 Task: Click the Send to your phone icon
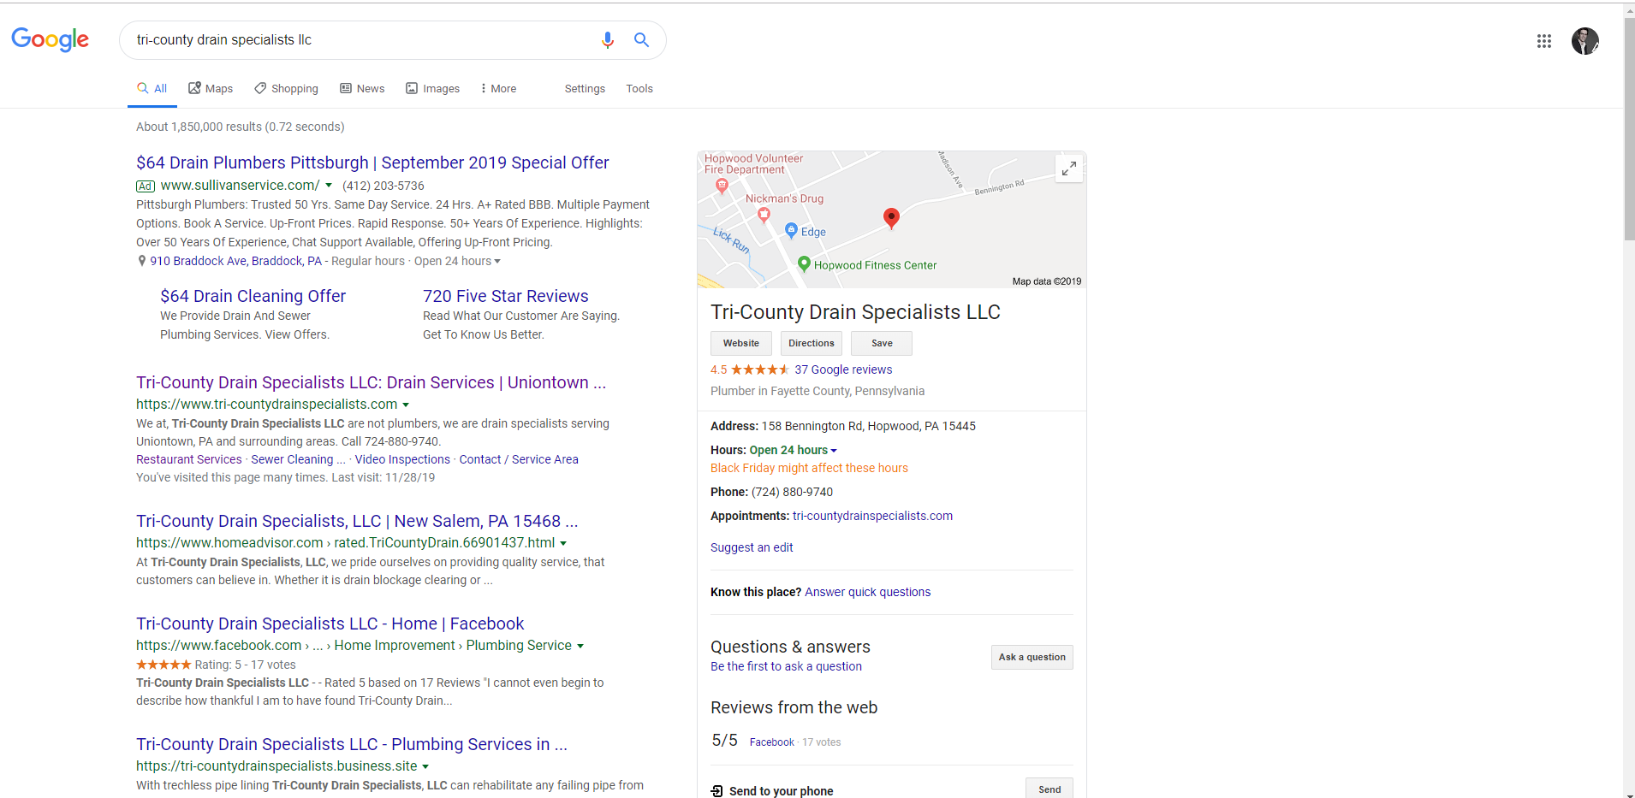[716, 791]
